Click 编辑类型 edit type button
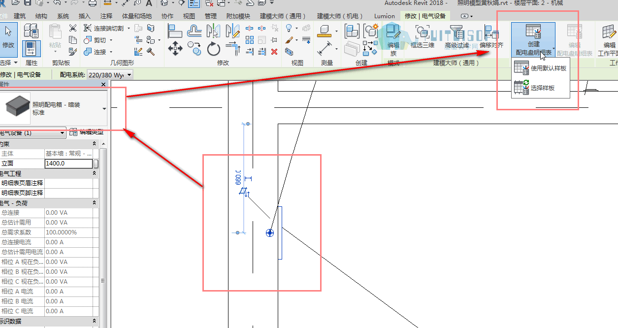 [87, 132]
